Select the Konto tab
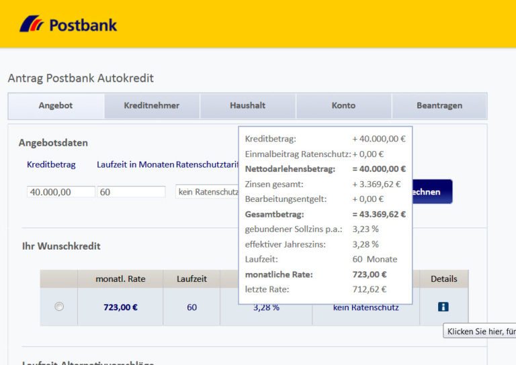Image resolution: width=516 pixels, height=365 pixels. point(343,105)
